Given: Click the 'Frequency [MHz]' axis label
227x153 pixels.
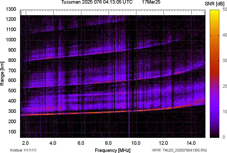Looking at the screenshot, I should pos(113,150).
